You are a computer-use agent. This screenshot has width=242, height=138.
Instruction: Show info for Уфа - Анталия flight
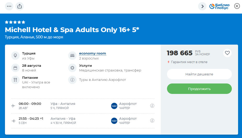pos(152,106)
